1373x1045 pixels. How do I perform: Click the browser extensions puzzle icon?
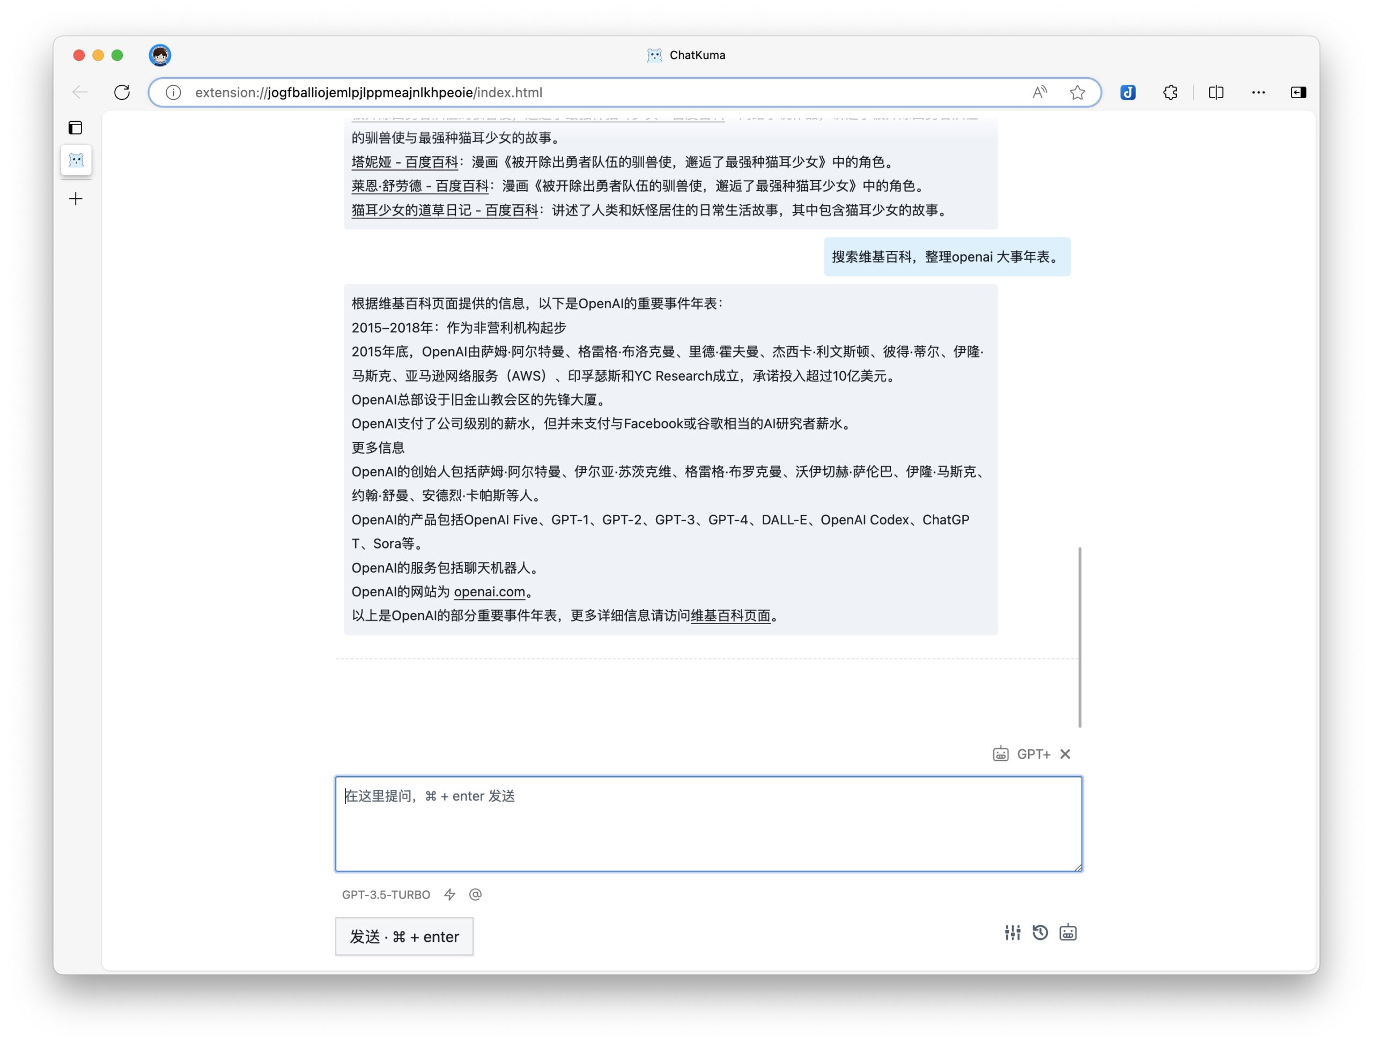click(x=1170, y=93)
